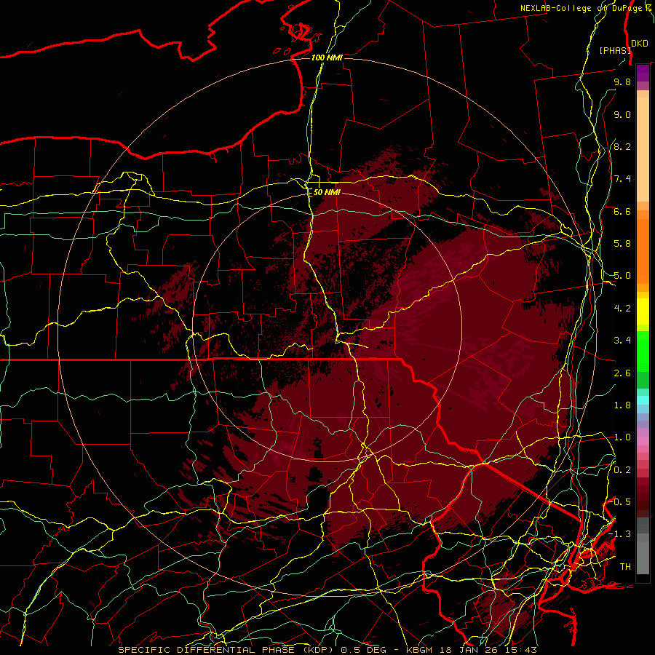Click the cyan segment of the color bar

643,400
